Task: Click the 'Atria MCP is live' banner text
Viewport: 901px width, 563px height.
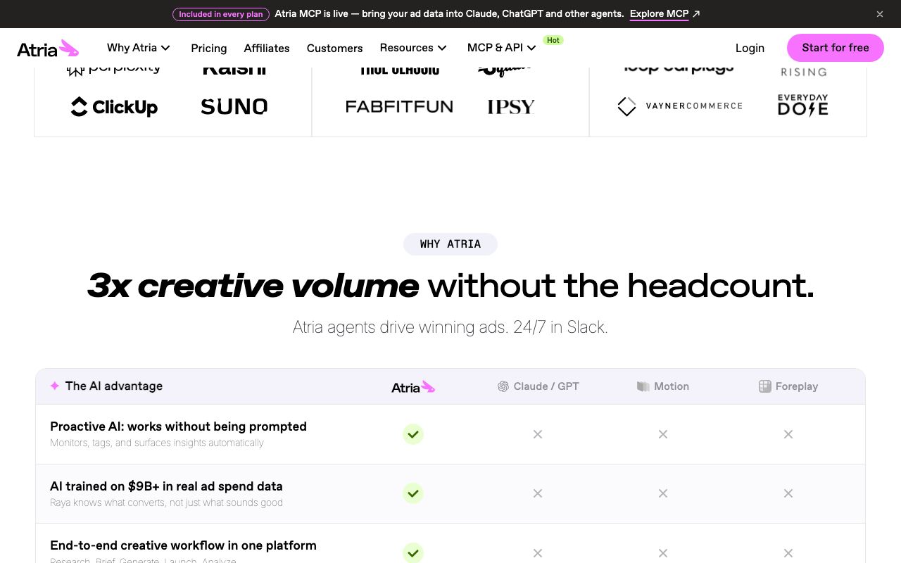Action: 449,14
